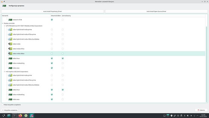Click Auto Install Proprietary Driver button
The image size is (209, 118).
(52, 11)
